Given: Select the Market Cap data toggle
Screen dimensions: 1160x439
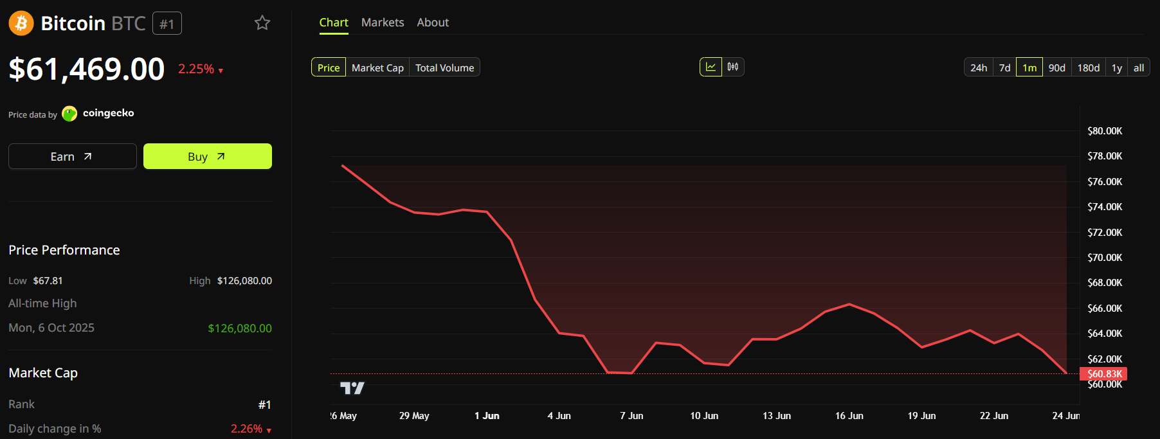Looking at the screenshot, I should point(377,67).
